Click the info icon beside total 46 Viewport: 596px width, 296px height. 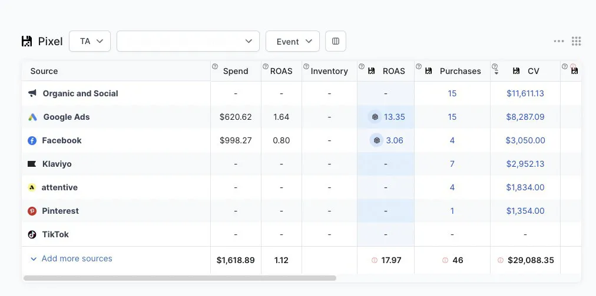click(x=445, y=260)
